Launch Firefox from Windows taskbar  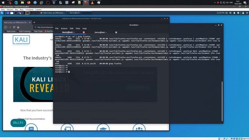click(29, 3)
